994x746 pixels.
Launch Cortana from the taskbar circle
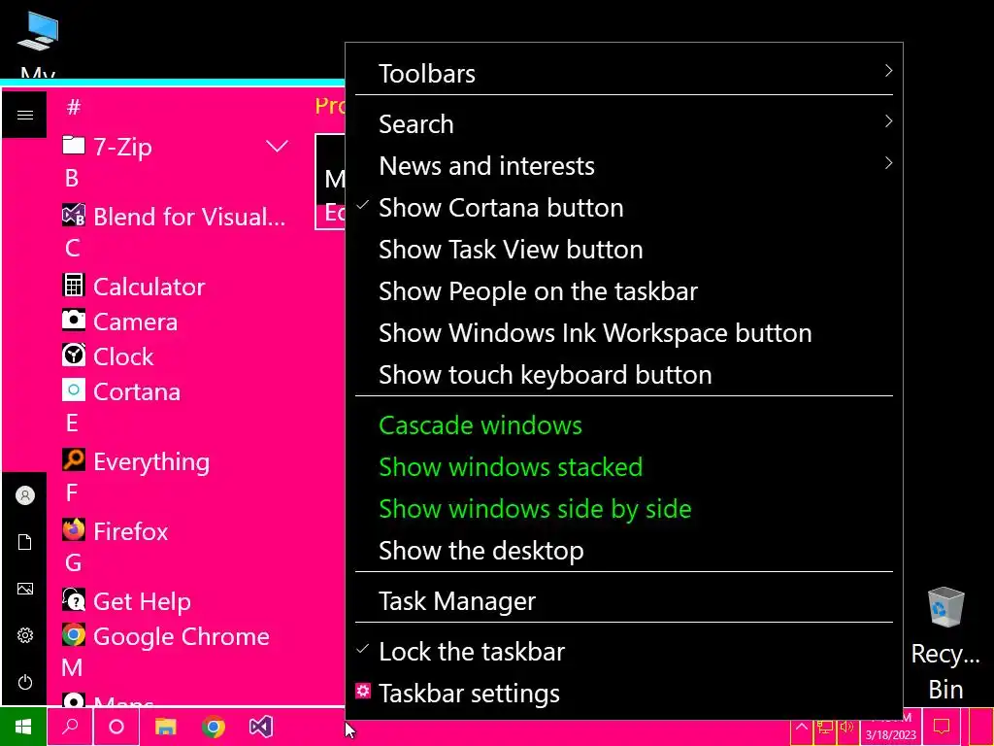point(116,727)
